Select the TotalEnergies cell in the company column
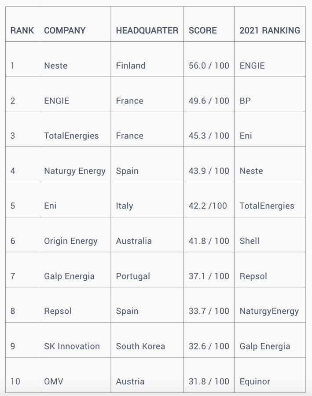Screen dimensions: 312x396 tap(71, 136)
